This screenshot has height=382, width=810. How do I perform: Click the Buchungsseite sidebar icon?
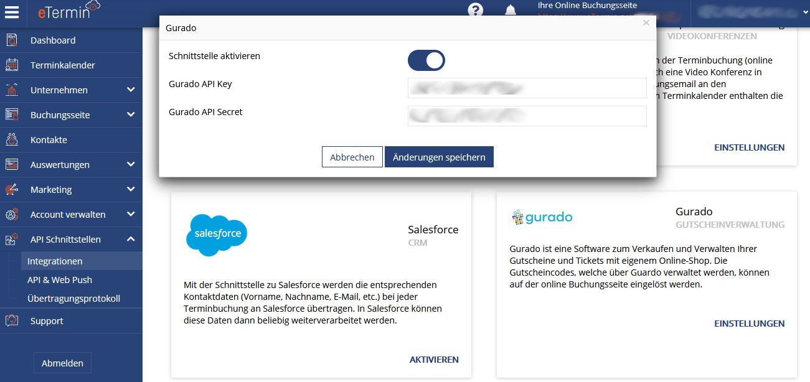click(x=12, y=115)
